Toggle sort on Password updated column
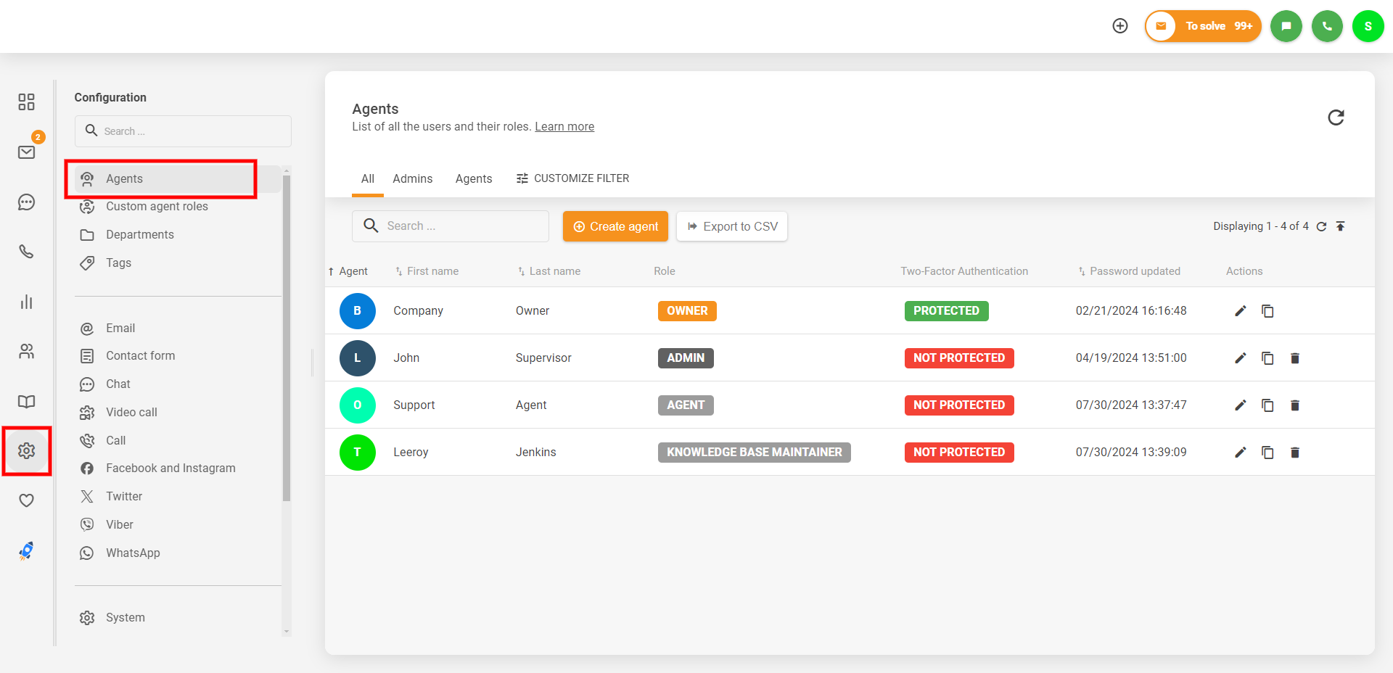The width and height of the screenshot is (1393, 673). point(1081,271)
